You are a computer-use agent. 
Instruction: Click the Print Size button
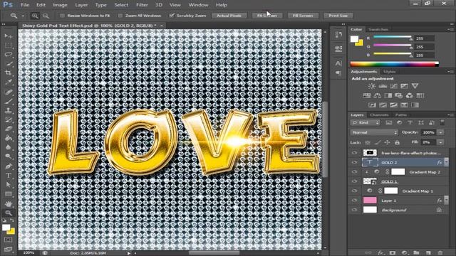338,16
